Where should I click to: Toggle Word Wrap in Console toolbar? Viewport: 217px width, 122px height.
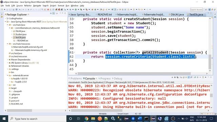coord(186,77)
